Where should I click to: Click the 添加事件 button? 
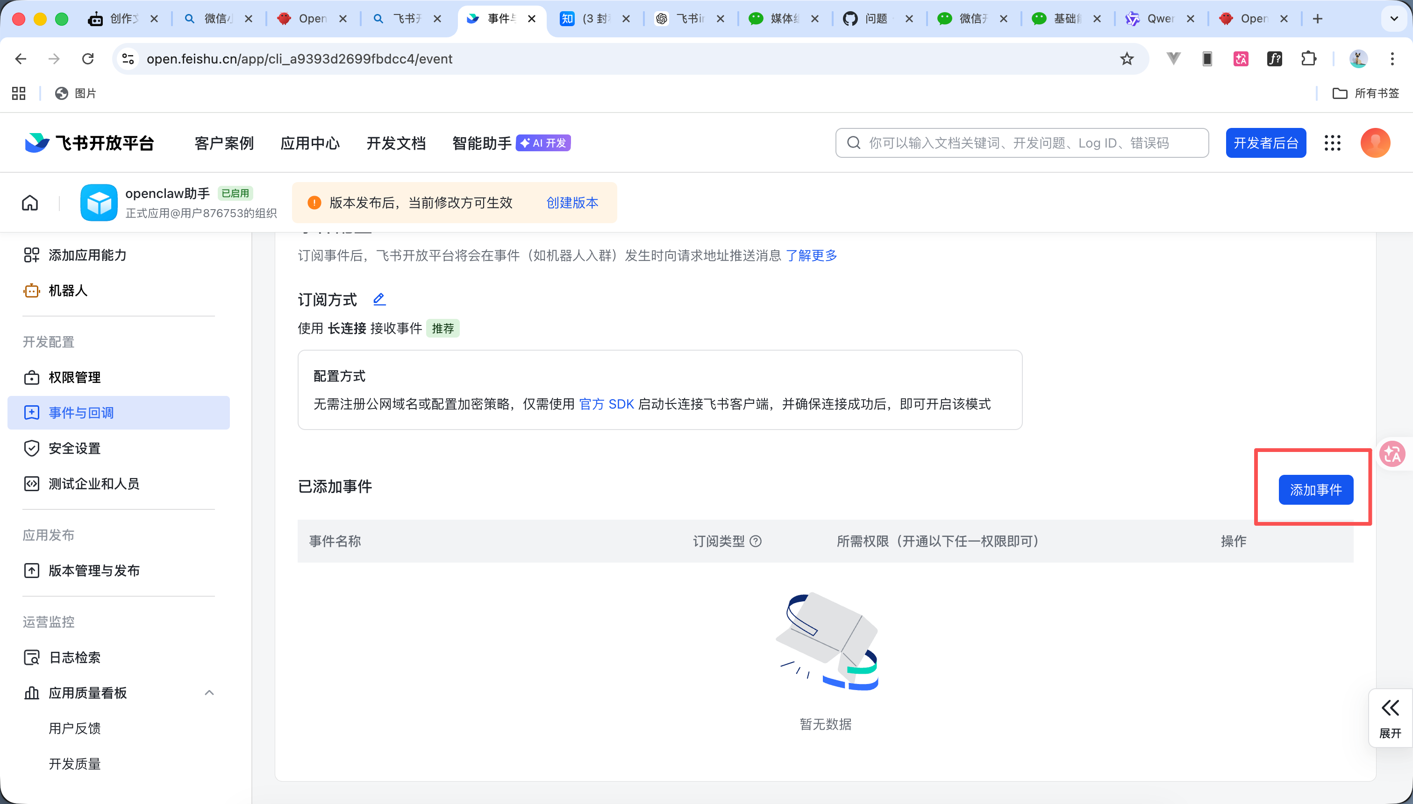coord(1316,489)
